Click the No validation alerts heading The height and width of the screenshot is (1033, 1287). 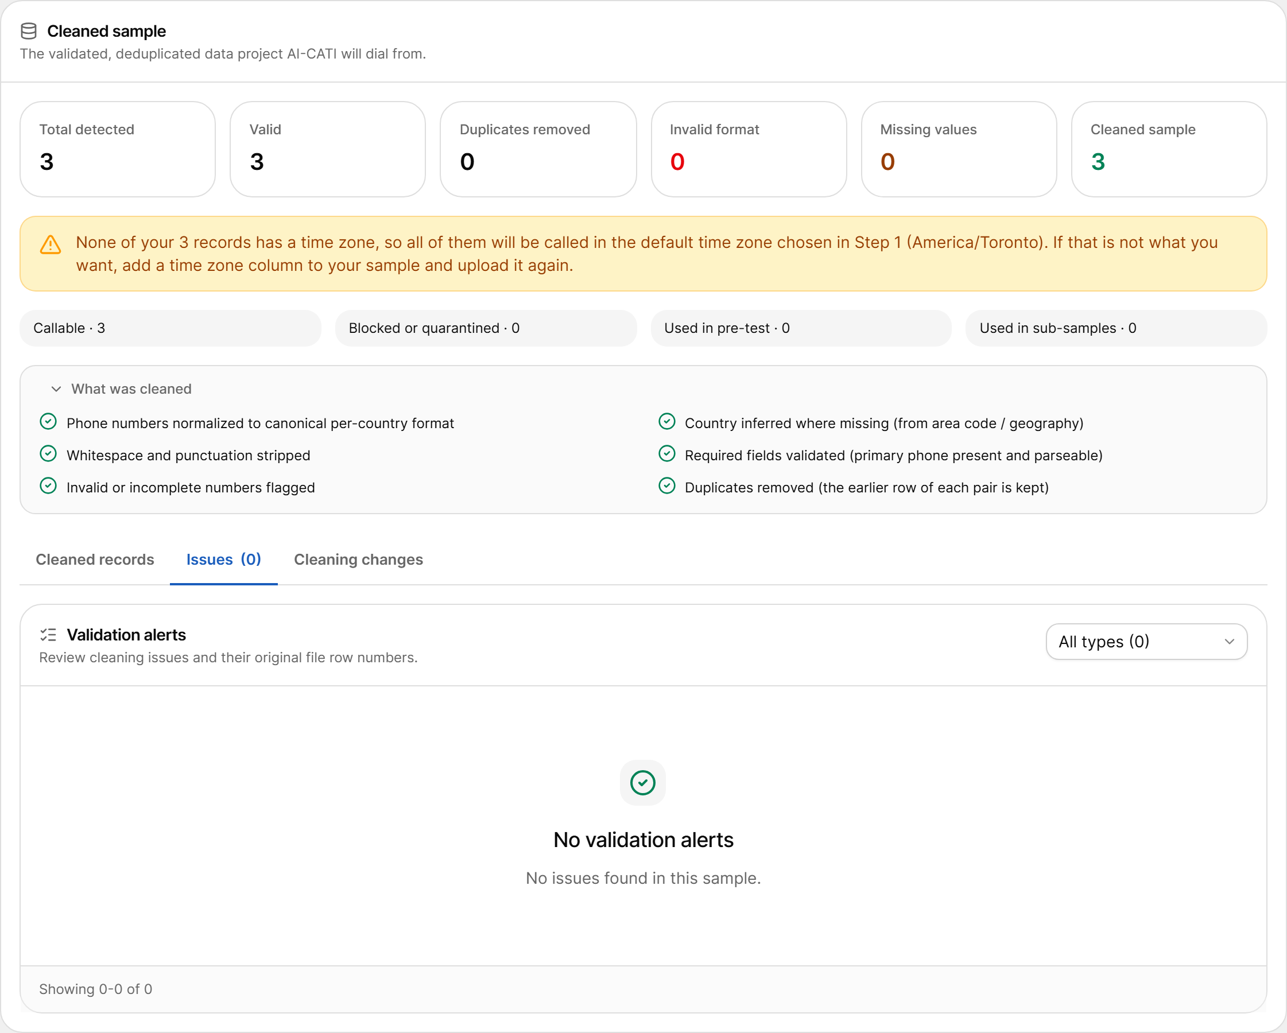coord(643,840)
